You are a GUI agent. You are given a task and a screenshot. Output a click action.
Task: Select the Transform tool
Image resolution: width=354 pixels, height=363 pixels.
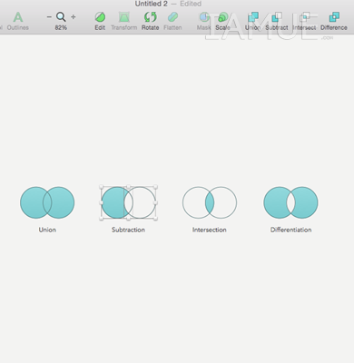tap(124, 17)
